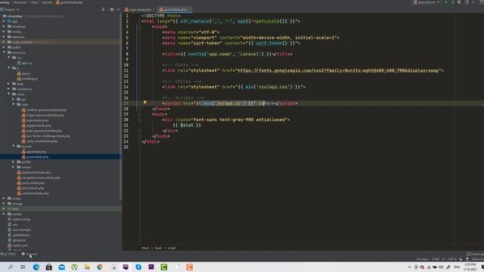Expand the public folder

4,47
